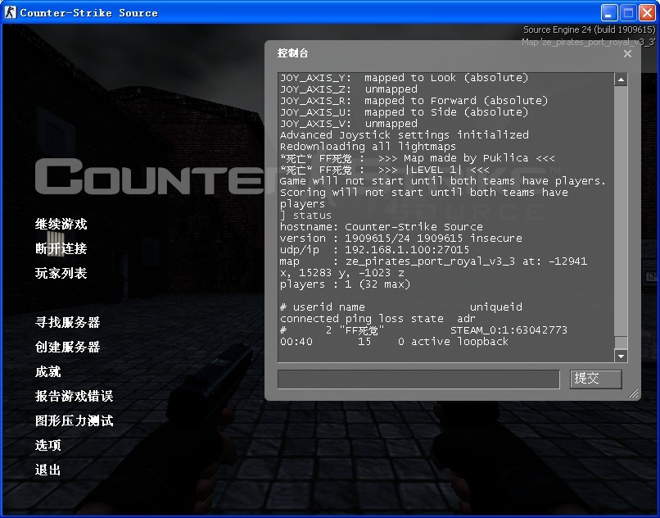Viewport: 660px width, 518px height.
Task: Click console scrollbar down arrow
Action: (621, 356)
